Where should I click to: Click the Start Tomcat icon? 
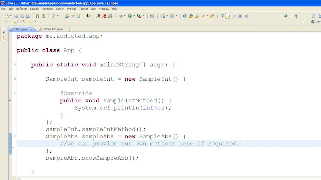(98, 16)
